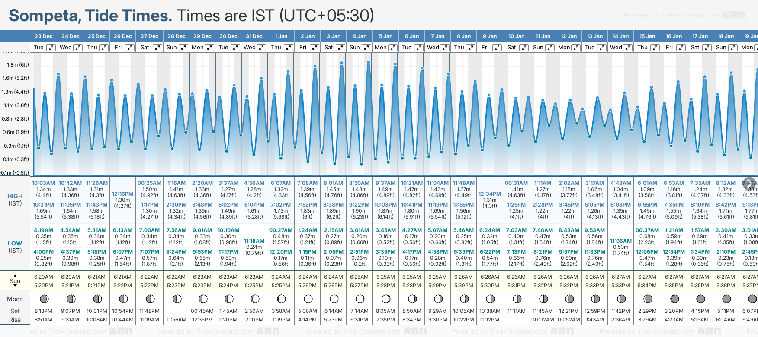Click expand arrows icon under 9 Jan

(x=497, y=48)
